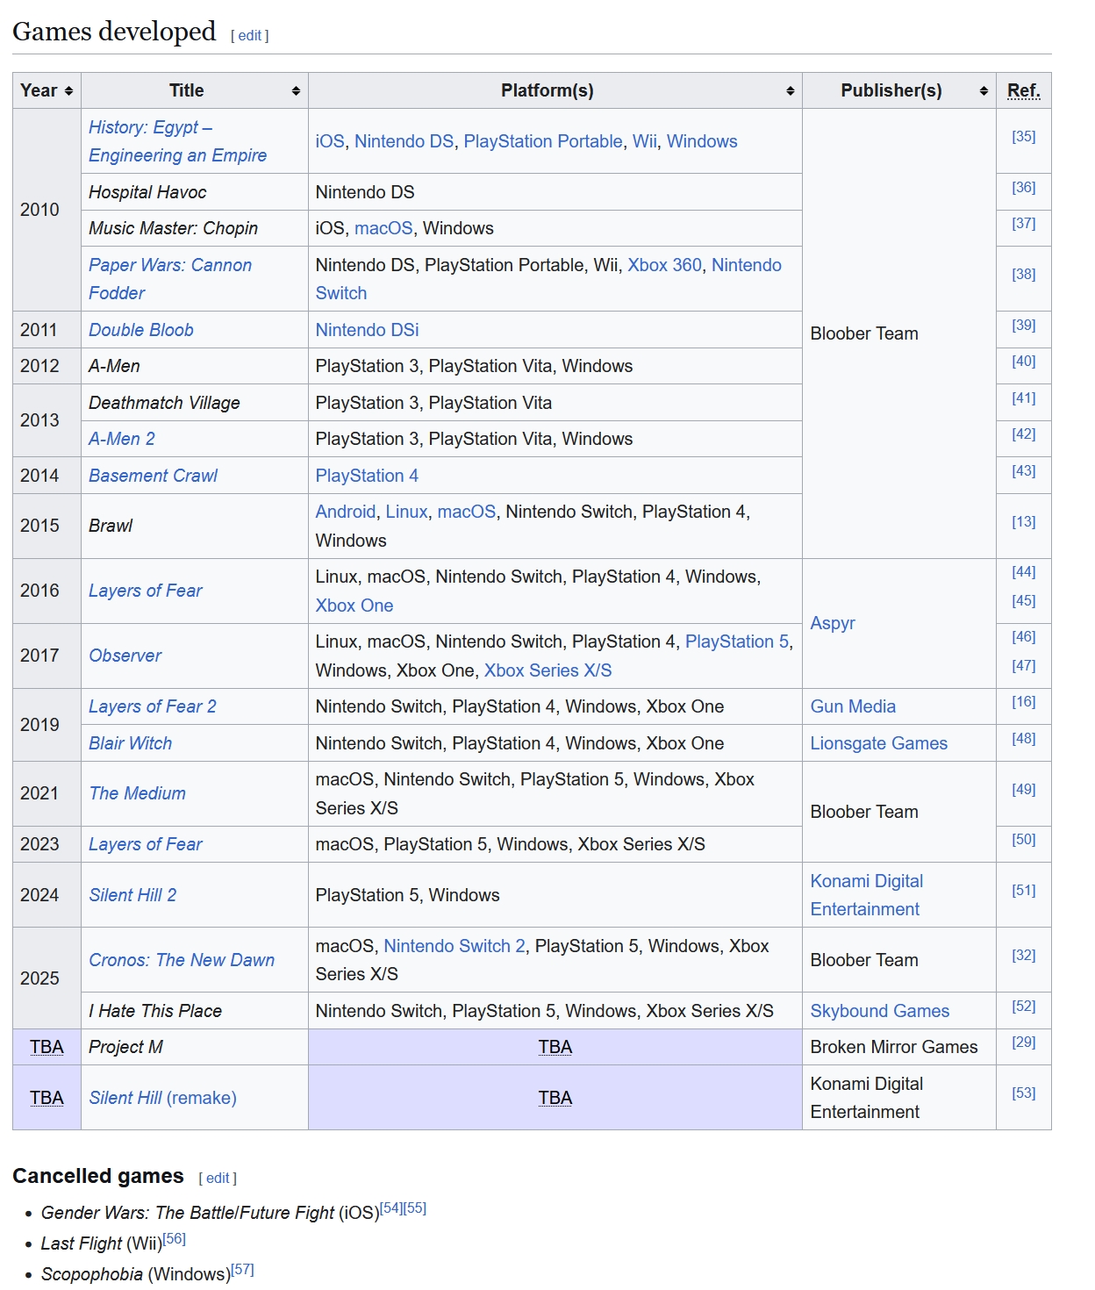
Task: Open the Silent Hill (remake) link
Action: (162, 1098)
